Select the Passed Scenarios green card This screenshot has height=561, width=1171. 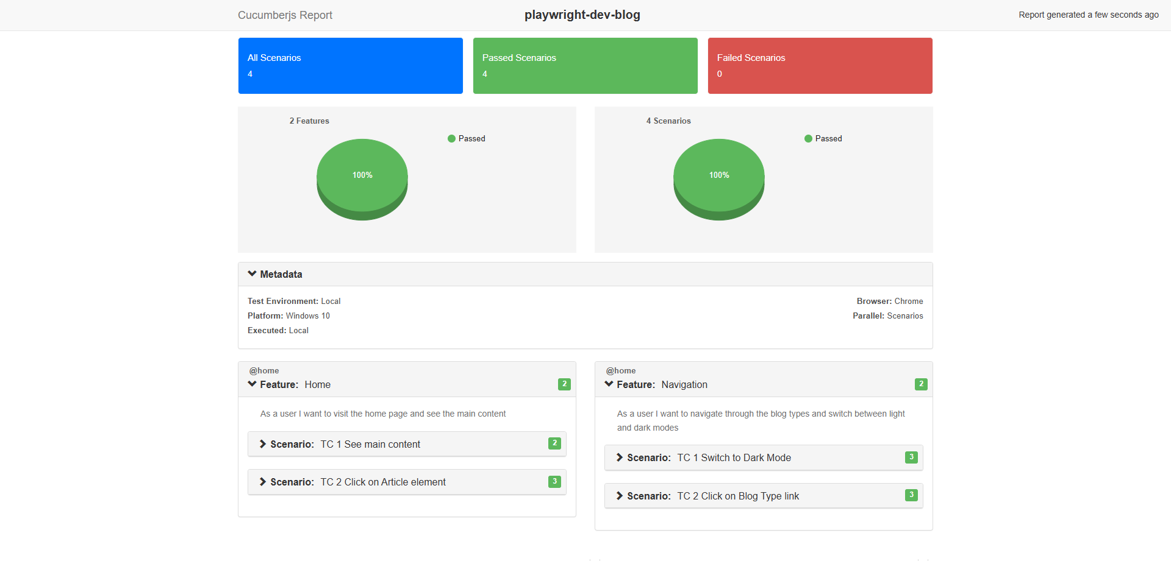point(584,65)
